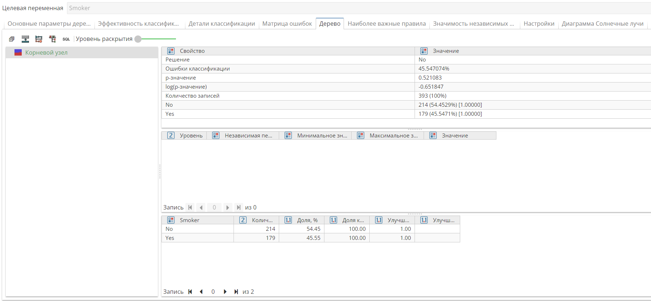Go to next record in rules navigator

[227, 207]
